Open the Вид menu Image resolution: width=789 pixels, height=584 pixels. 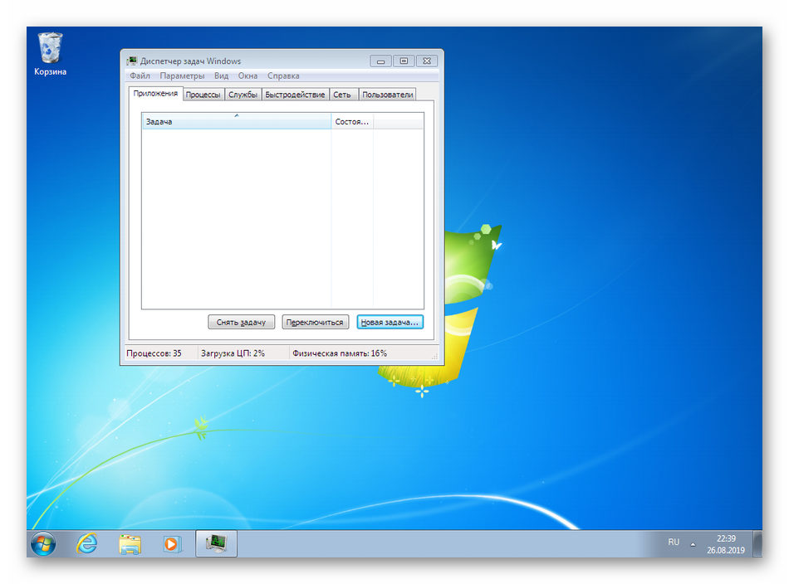222,75
